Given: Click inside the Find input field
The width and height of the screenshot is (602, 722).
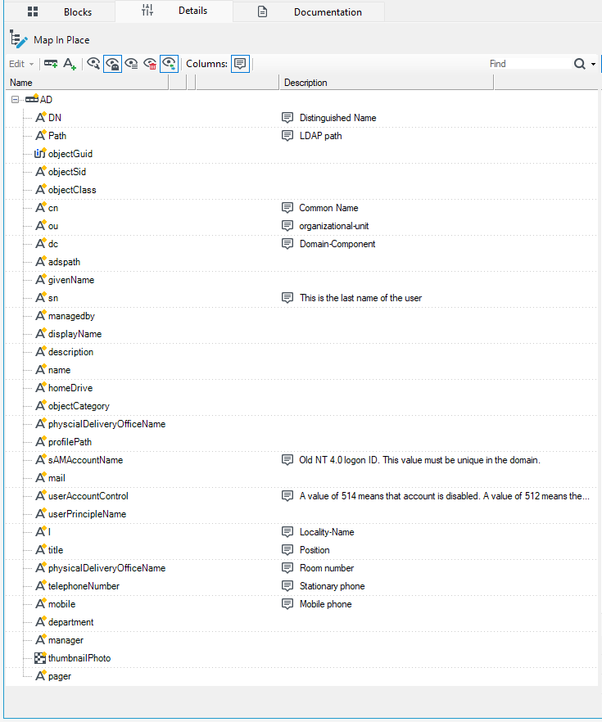Looking at the screenshot, I should click(529, 64).
